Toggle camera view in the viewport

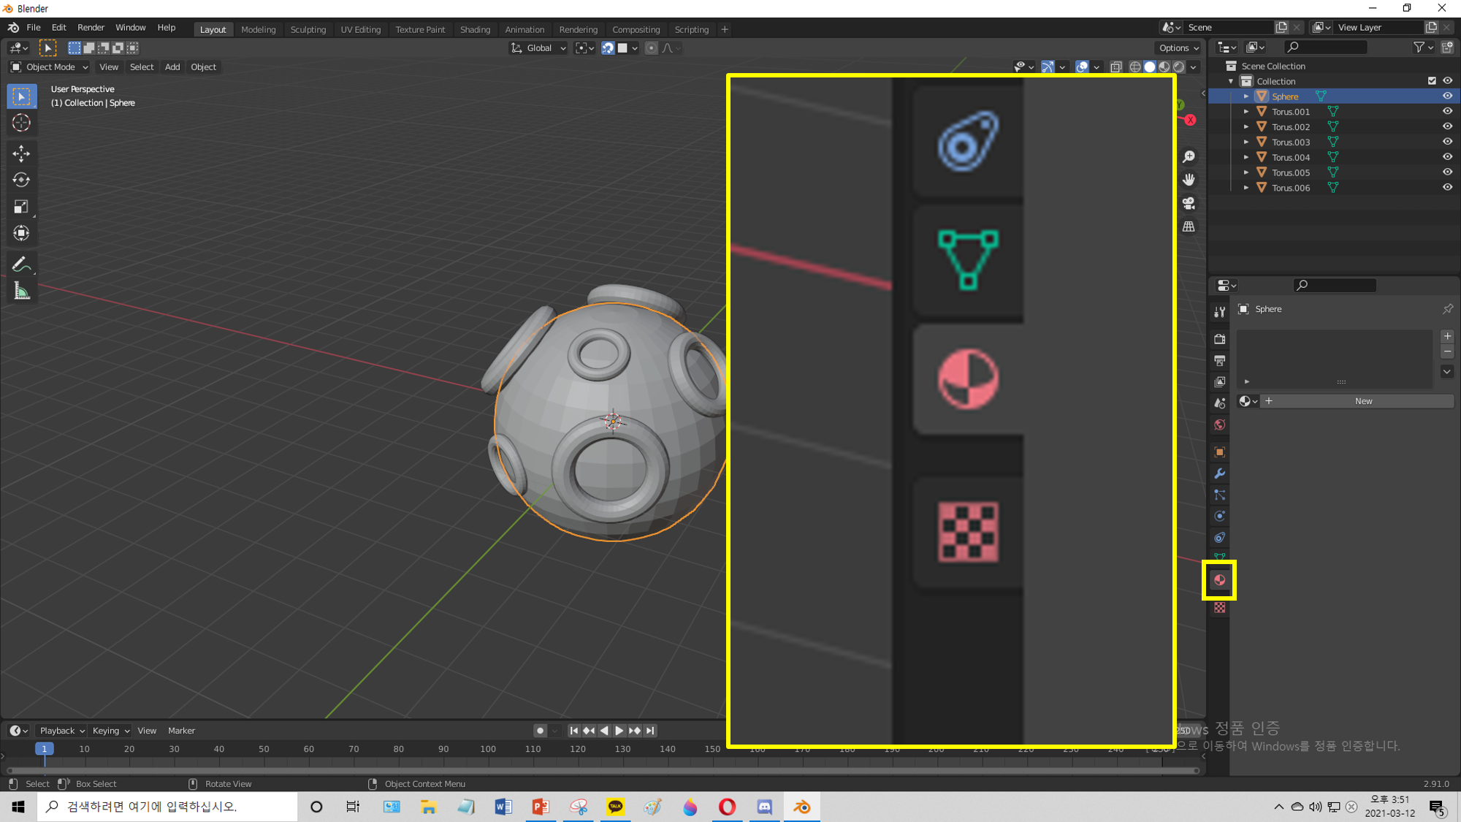(x=1189, y=203)
